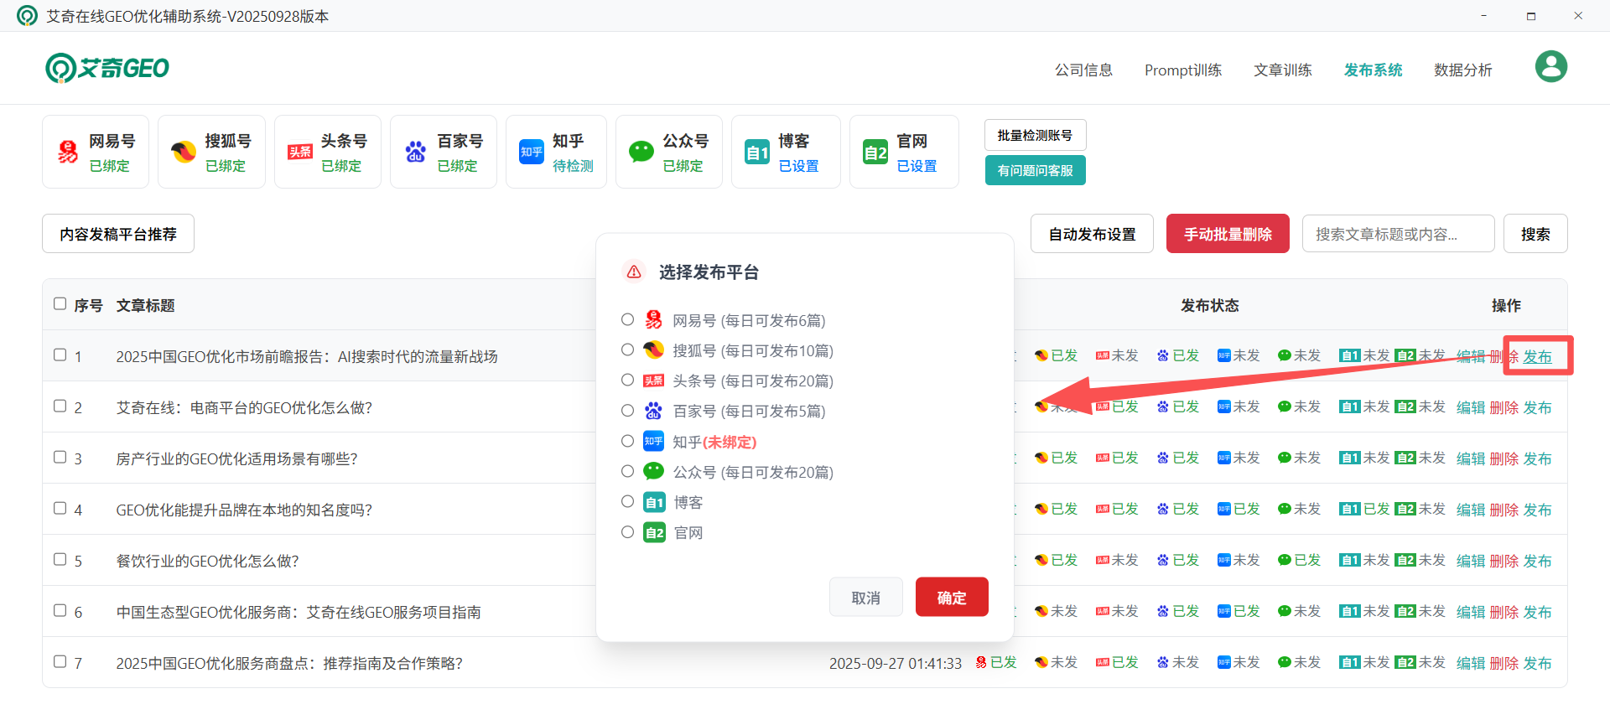Select the 公众号 radio button
This screenshot has height=725, width=1610.
(x=627, y=471)
